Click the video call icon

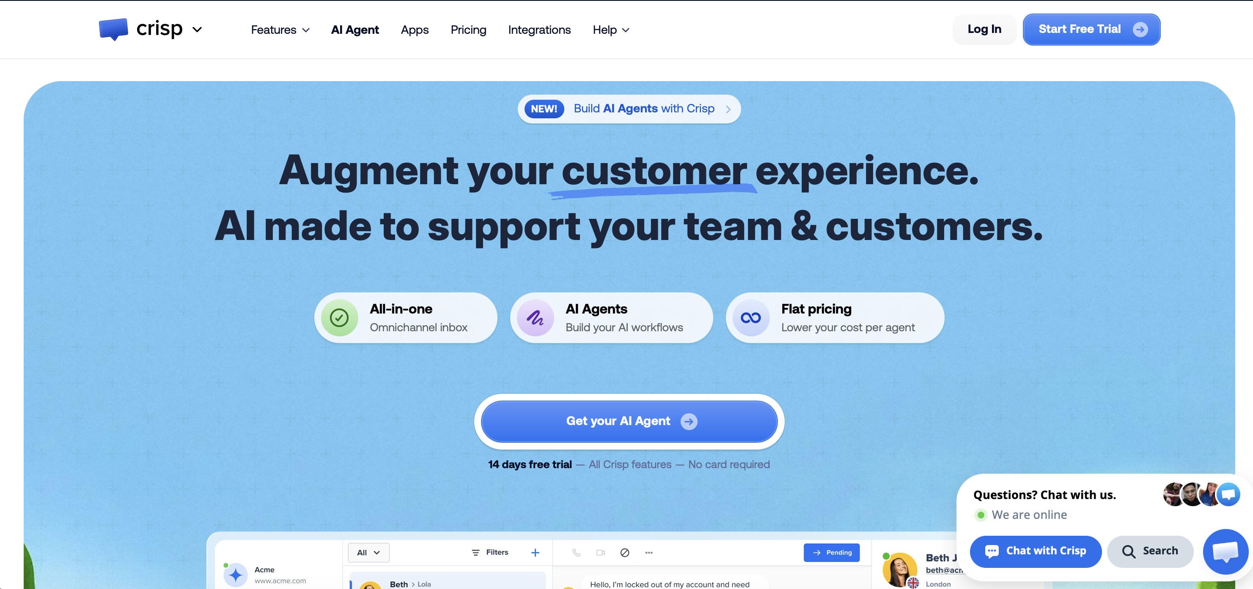pyautogui.click(x=600, y=553)
